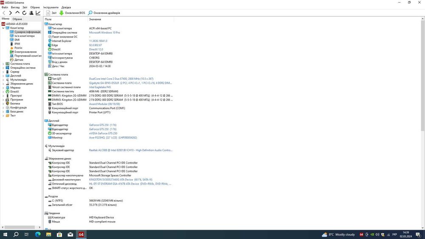Go forward with the toolbar right arrow
This screenshot has width=425, height=239.
click(11, 13)
